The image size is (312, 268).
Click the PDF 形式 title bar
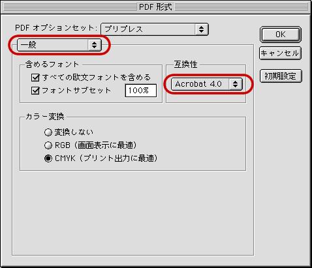point(156,7)
